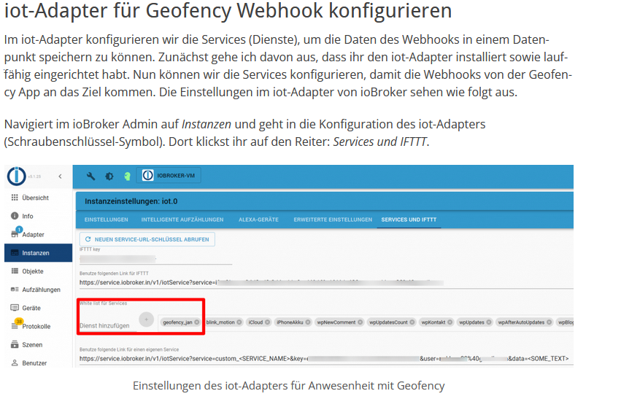Click the ioBroker logo in the sidebar

16,177
